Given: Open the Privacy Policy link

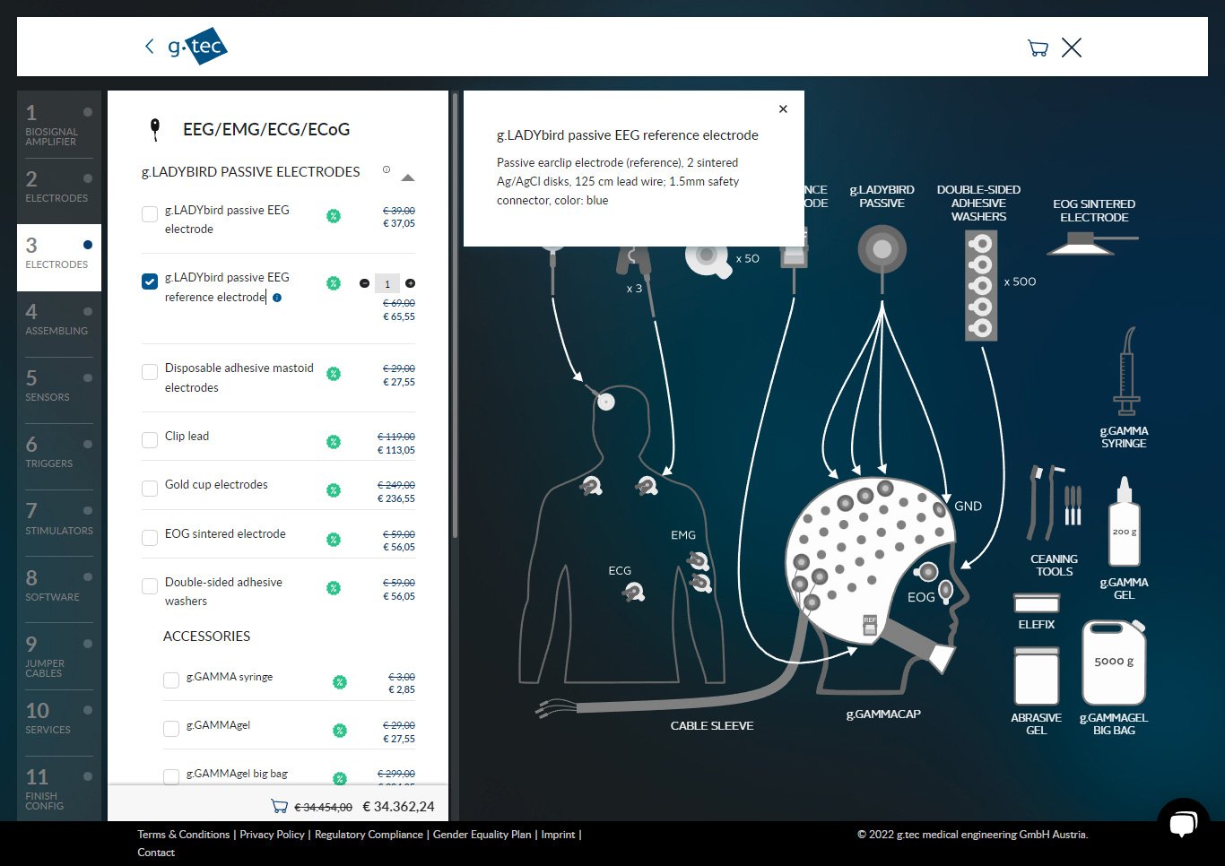Looking at the screenshot, I should click(272, 835).
